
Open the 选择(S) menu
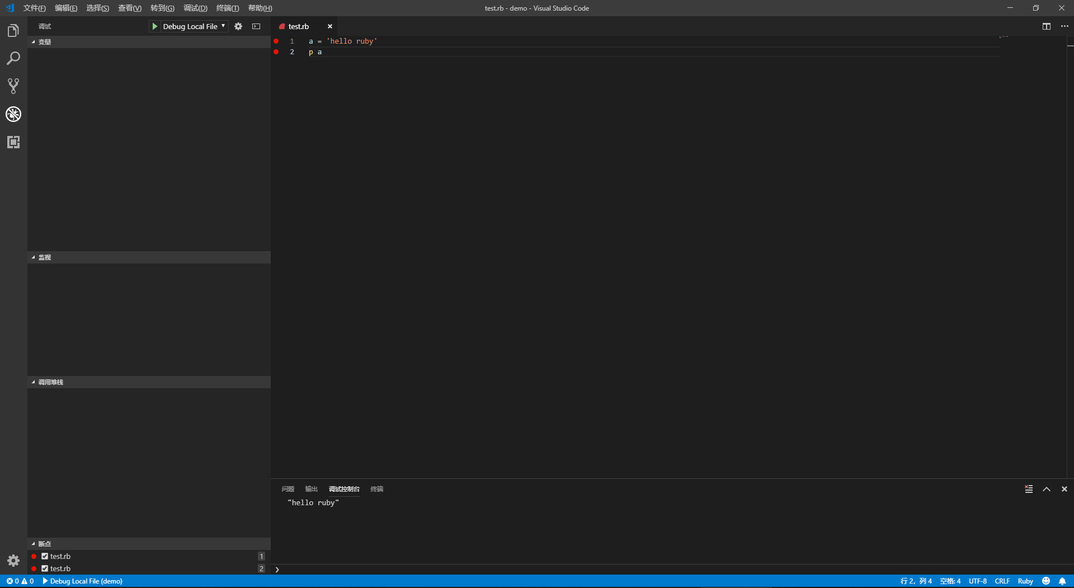click(x=98, y=8)
